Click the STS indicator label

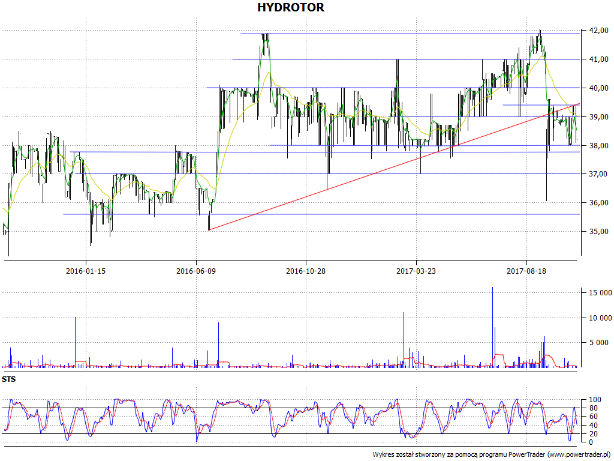coord(8,379)
